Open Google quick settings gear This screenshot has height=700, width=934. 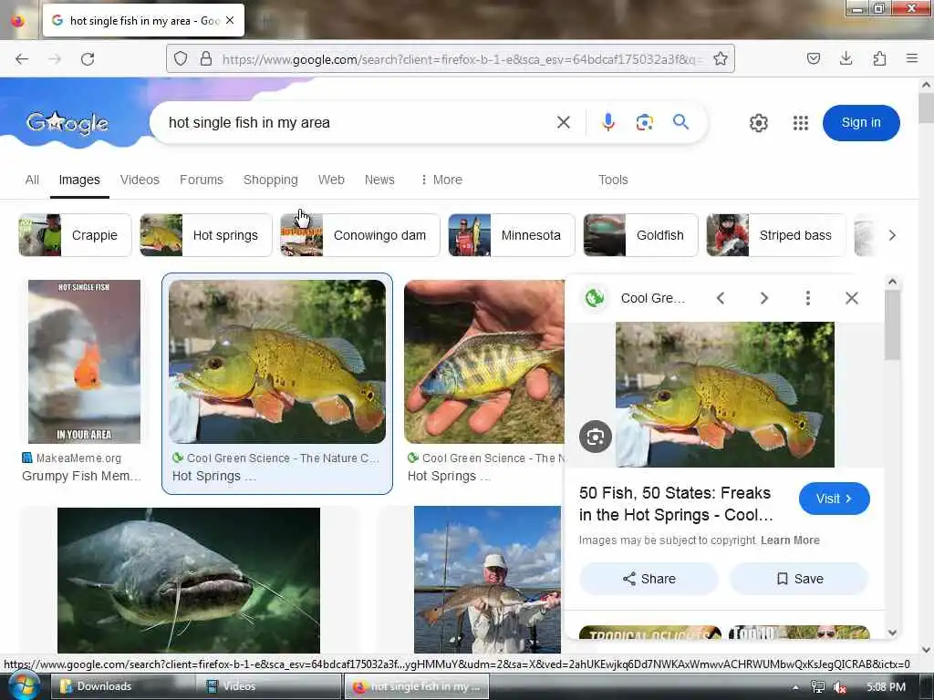tap(758, 123)
